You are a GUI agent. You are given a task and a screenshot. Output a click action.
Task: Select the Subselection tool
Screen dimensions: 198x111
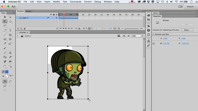10,17
